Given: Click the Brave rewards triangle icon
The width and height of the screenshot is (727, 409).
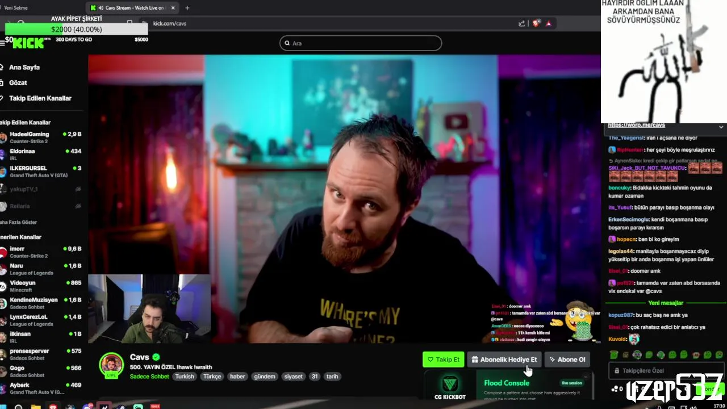Looking at the screenshot, I should tap(549, 23).
